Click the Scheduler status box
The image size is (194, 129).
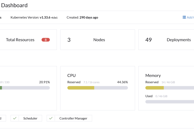click(26, 118)
